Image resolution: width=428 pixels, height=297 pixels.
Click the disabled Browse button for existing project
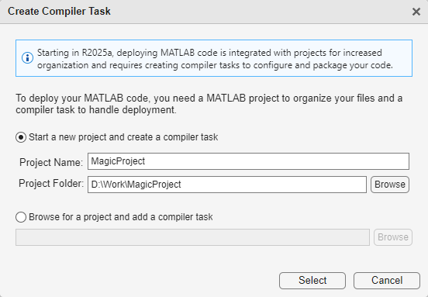393,237
